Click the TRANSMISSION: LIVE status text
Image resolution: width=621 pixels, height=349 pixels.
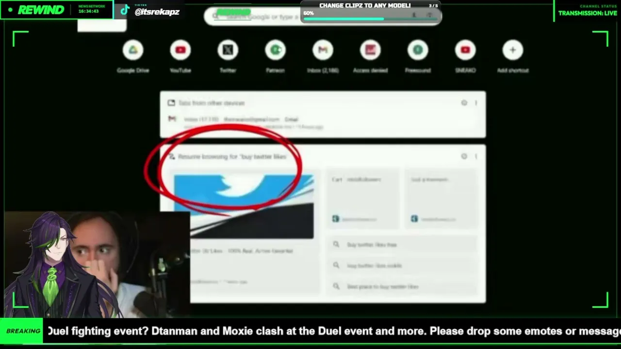click(x=588, y=13)
